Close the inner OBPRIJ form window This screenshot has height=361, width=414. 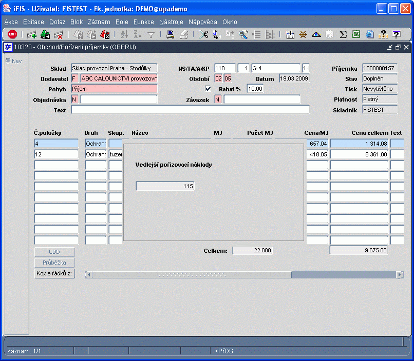click(x=406, y=47)
